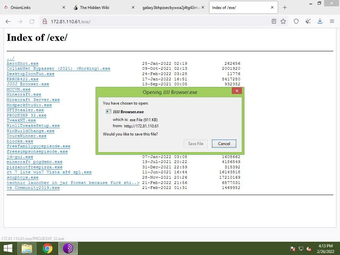Close The Hidden Wiki tab
Viewport: 340px width, 255px height.
(133, 7)
